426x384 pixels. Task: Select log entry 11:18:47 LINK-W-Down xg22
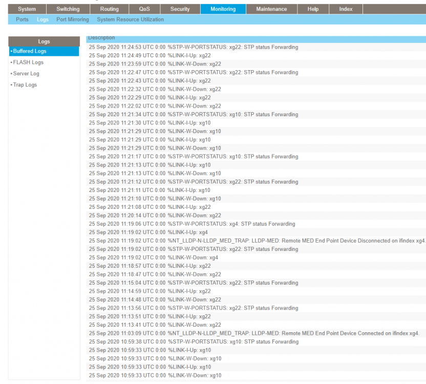(x=256, y=274)
